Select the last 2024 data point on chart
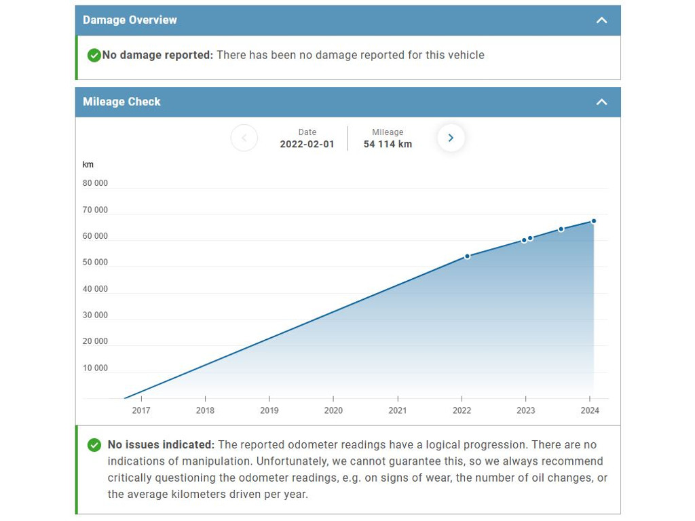Screen dimensions: 695x521 [x=593, y=221]
